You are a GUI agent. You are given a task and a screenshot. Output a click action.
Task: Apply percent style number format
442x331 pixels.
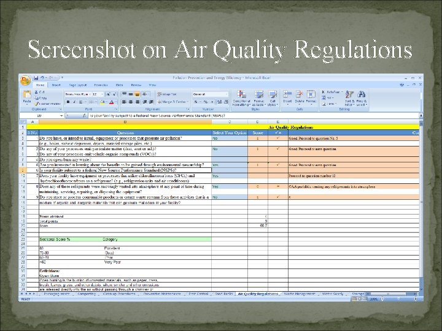pyautogui.click(x=206, y=102)
